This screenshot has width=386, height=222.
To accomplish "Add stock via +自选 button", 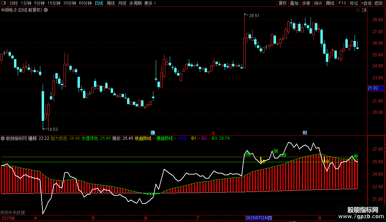I will tap(366, 3).
